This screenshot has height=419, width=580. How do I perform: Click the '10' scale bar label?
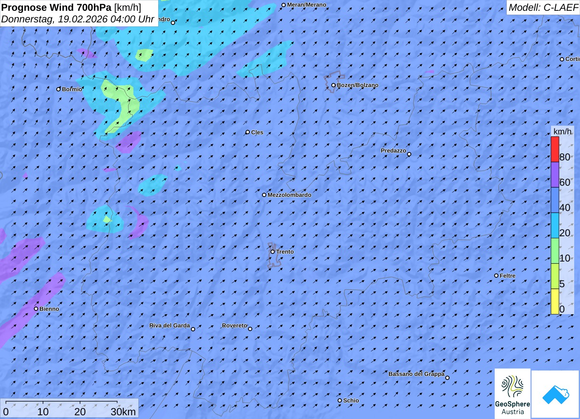pos(43,412)
